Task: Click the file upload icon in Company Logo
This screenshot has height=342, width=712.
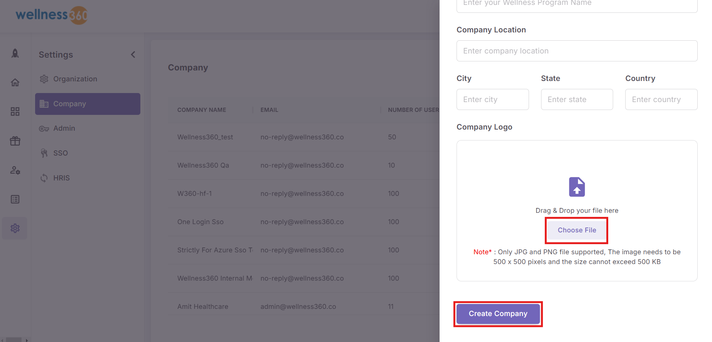Action: coord(577,187)
